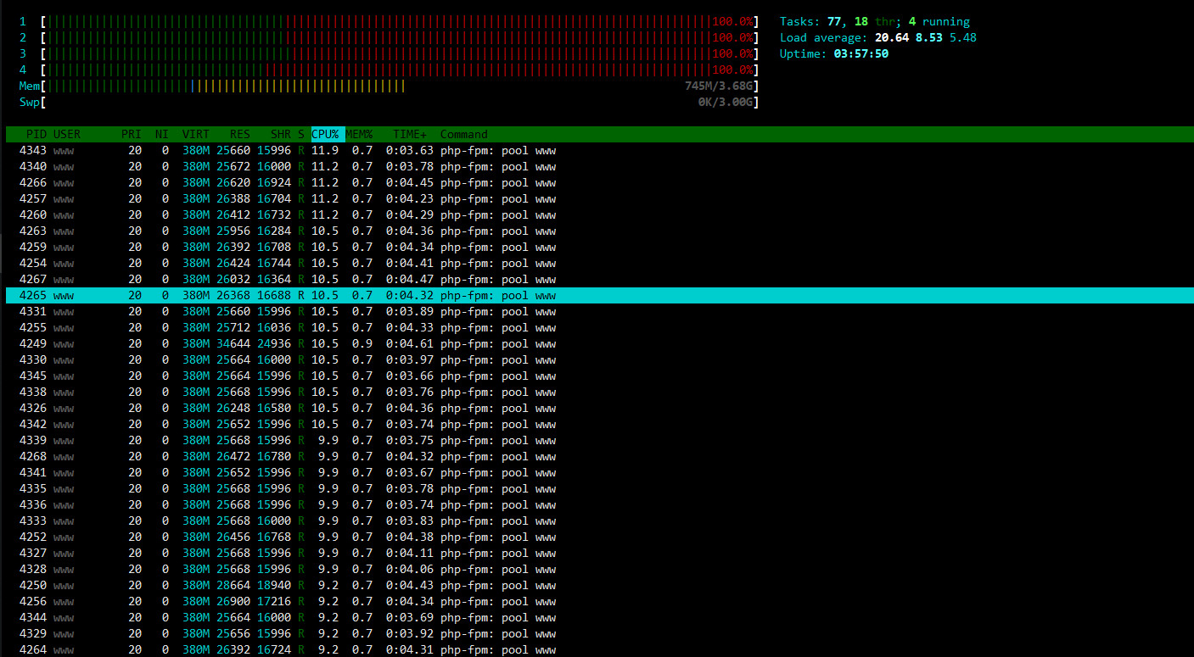This screenshot has width=1194, height=657.
Task: Click the 0K/3.00G swap readout
Action: tap(726, 102)
